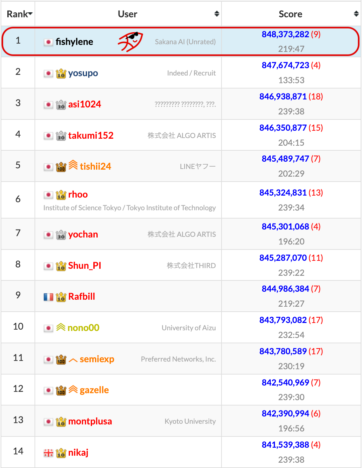Toggle sort arrows on Score column

coord(356,14)
